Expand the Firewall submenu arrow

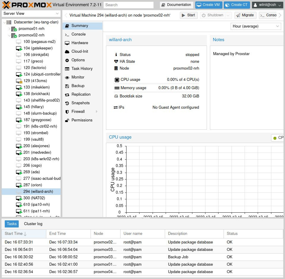97,112
